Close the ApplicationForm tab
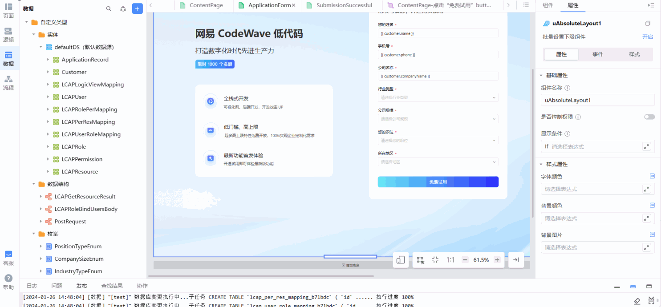Screen dimensions: 661x307 [x=293, y=5]
